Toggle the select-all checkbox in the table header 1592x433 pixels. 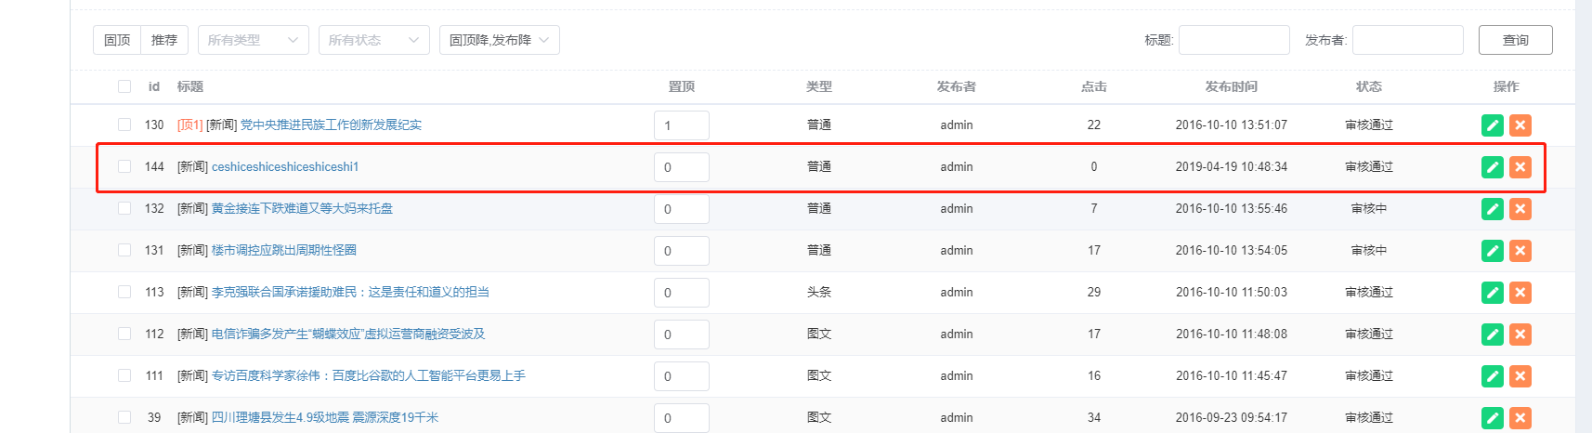point(124,86)
